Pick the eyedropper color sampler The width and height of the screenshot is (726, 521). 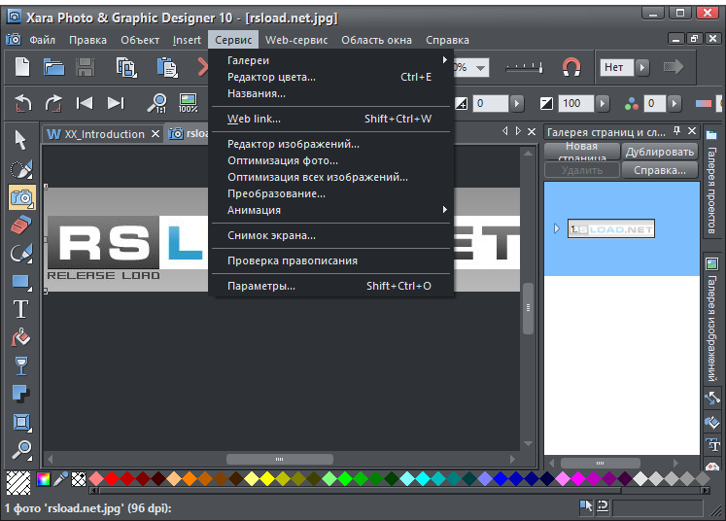[60, 479]
